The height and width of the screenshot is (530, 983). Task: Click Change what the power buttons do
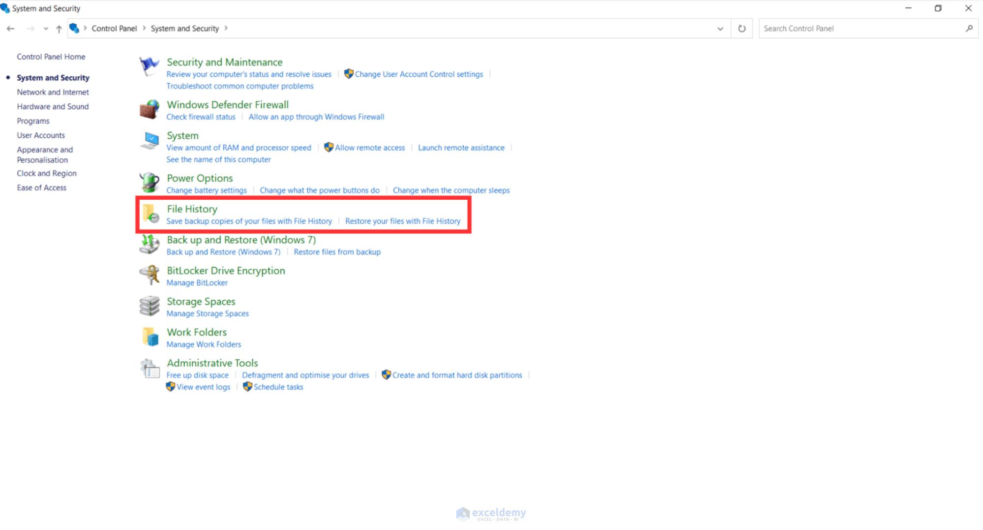point(320,190)
